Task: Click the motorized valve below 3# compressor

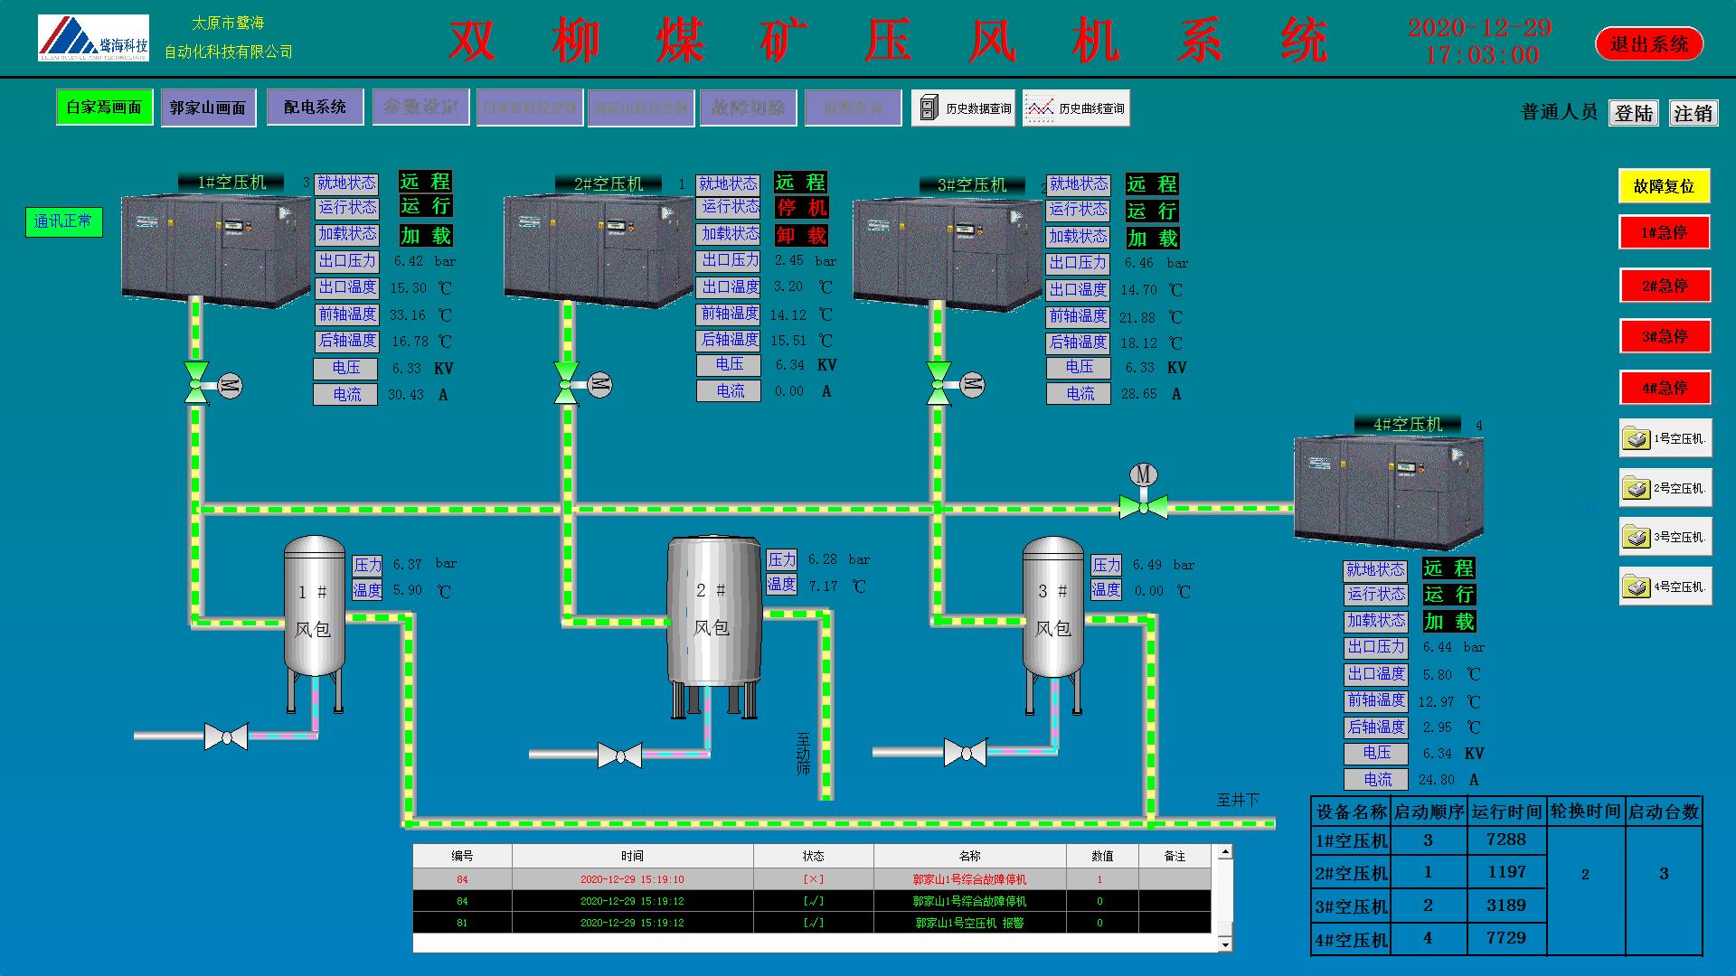Action: (x=939, y=384)
